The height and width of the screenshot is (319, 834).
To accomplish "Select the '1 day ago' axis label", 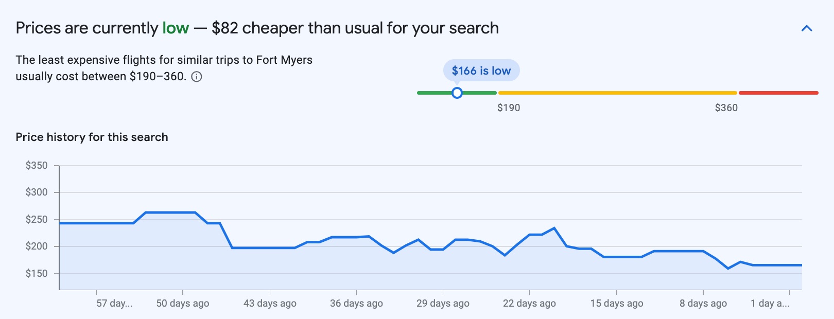I will [769, 304].
